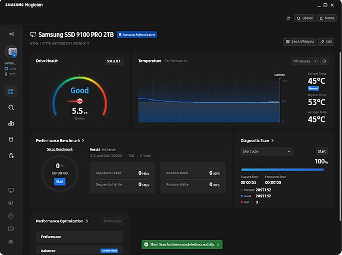Click See All Widgets button

300,42
